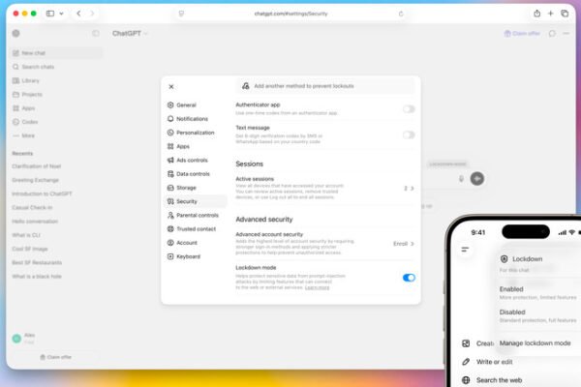581x387 pixels.
Task: Enable the Authenticator app toggle
Action: (409, 109)
